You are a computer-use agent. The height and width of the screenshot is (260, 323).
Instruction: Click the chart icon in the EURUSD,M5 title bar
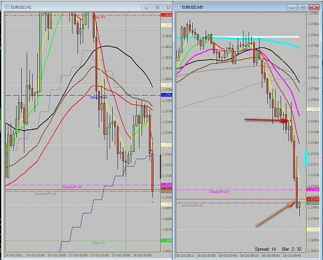pyautogui.click(x=178, y=7)
